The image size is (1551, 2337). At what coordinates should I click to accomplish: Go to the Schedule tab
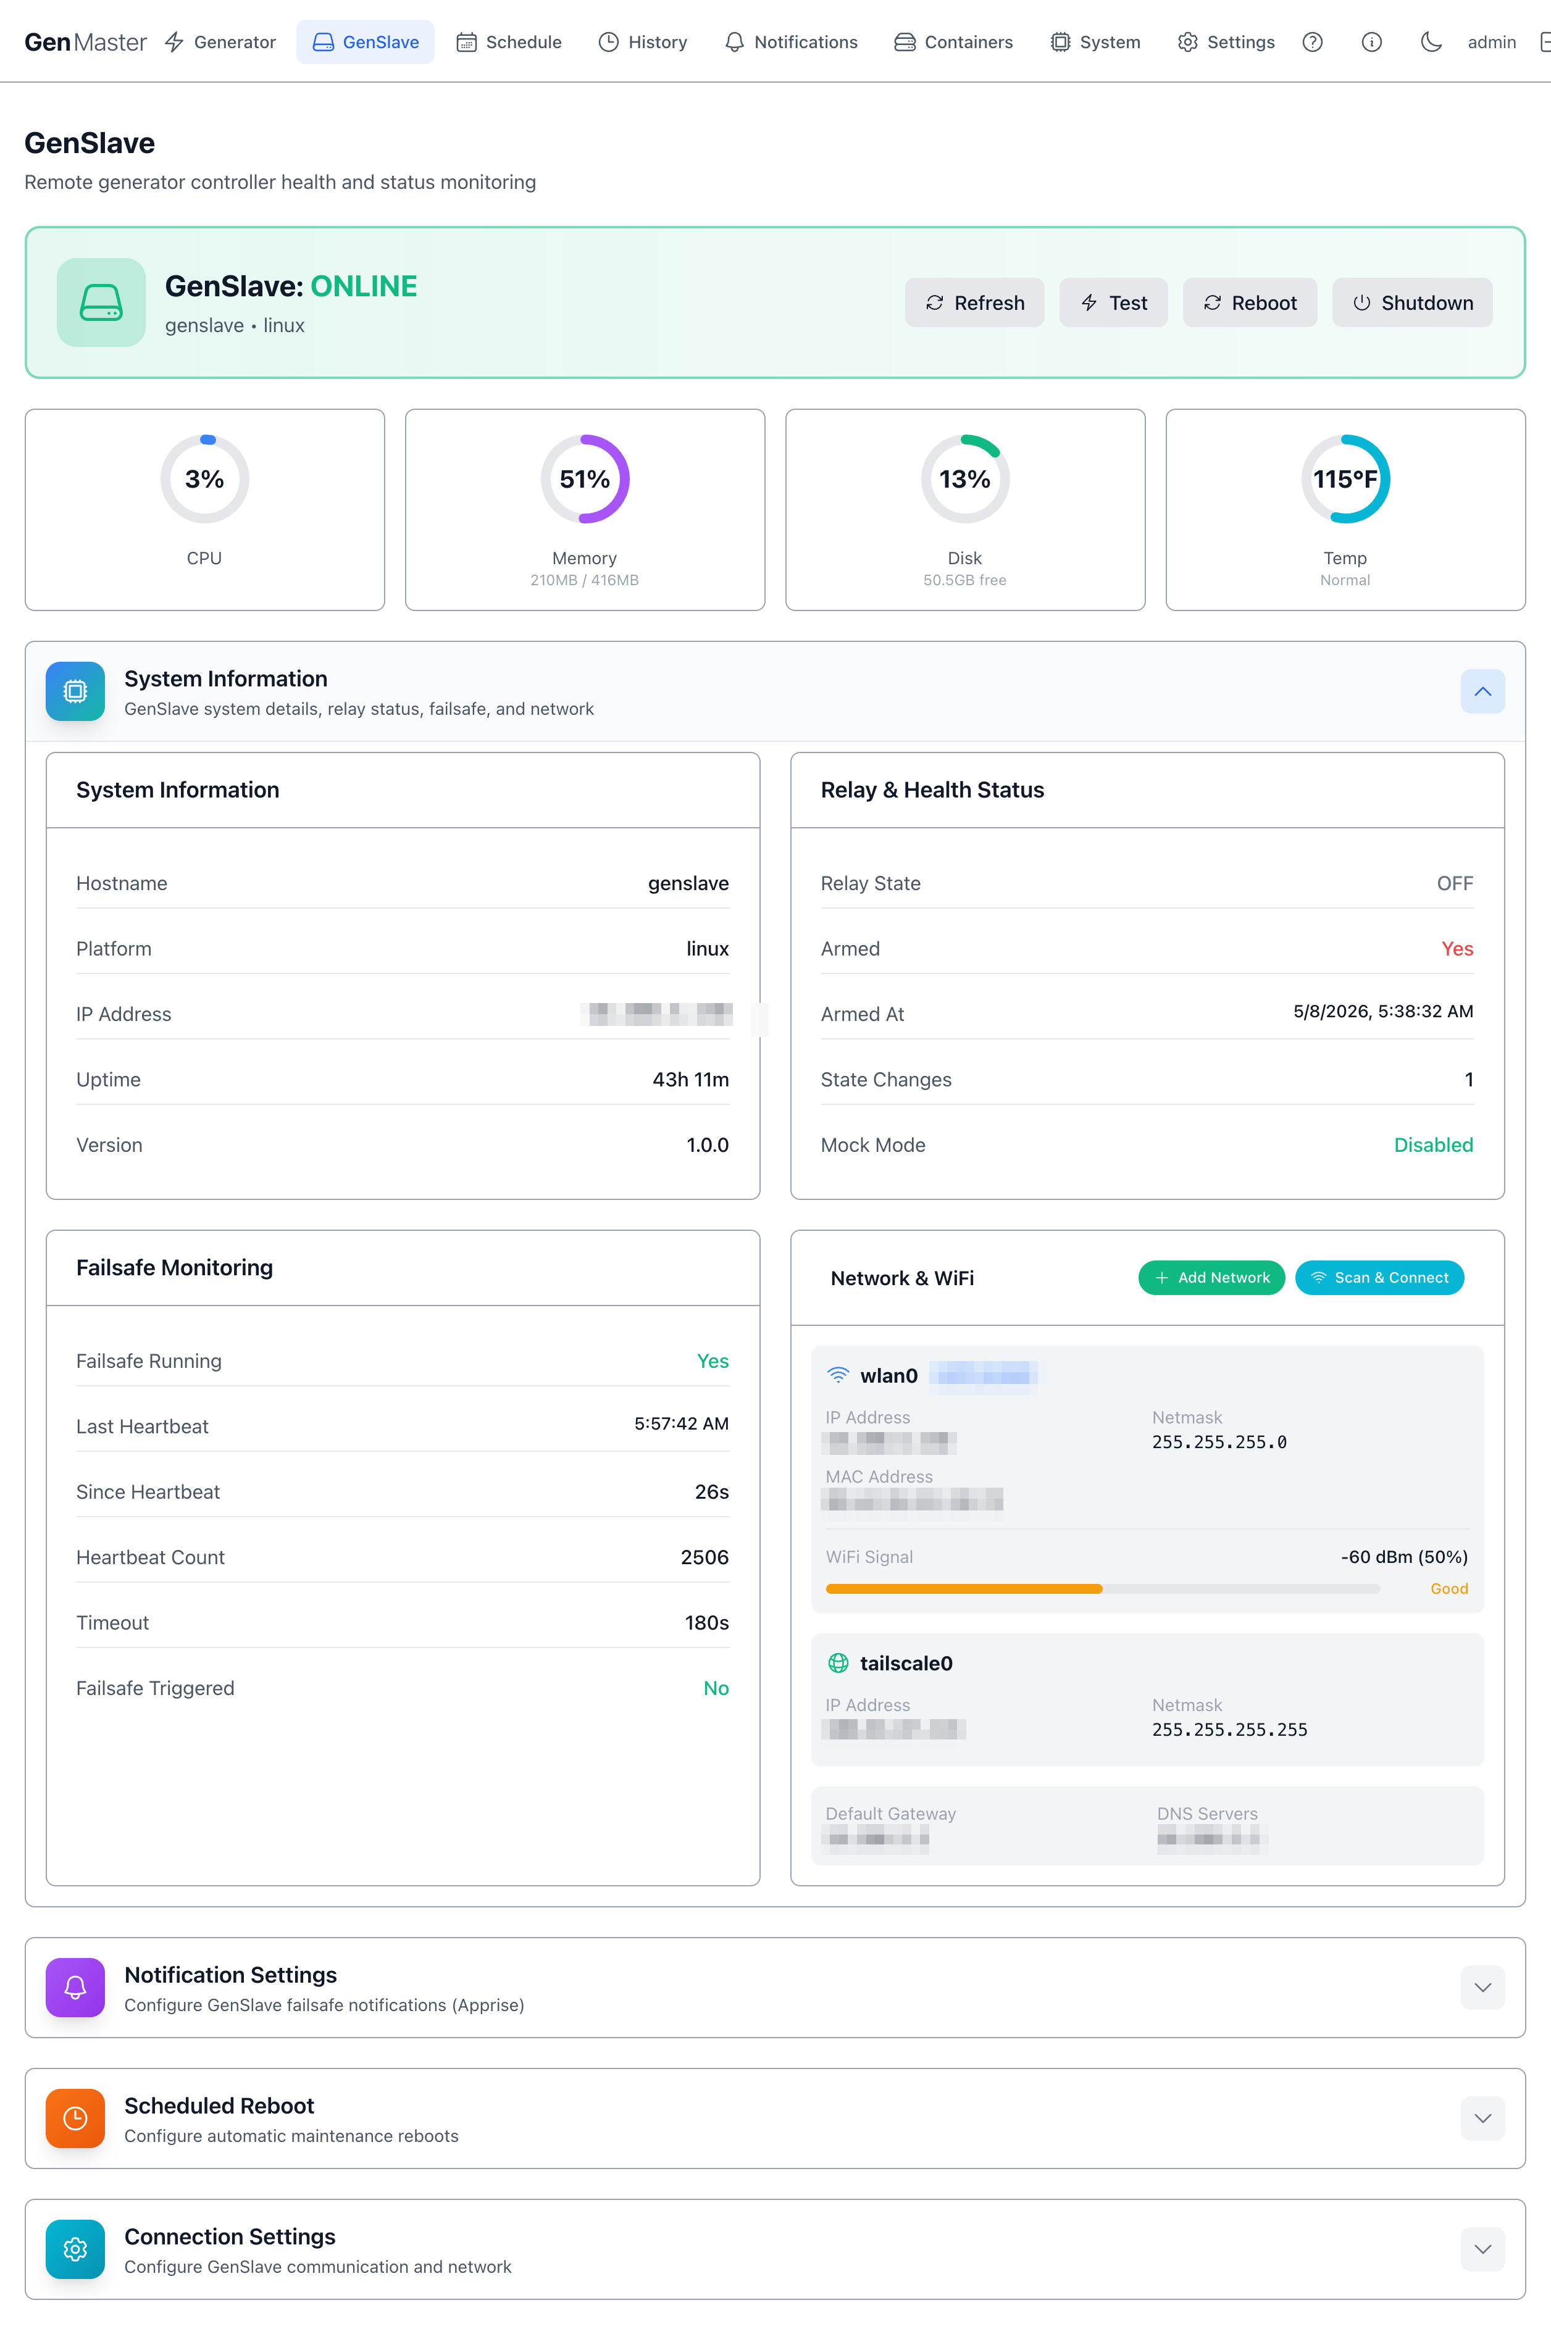(508, 41)
